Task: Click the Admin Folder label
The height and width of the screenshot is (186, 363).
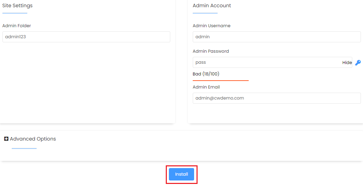Action: (17, 25)
